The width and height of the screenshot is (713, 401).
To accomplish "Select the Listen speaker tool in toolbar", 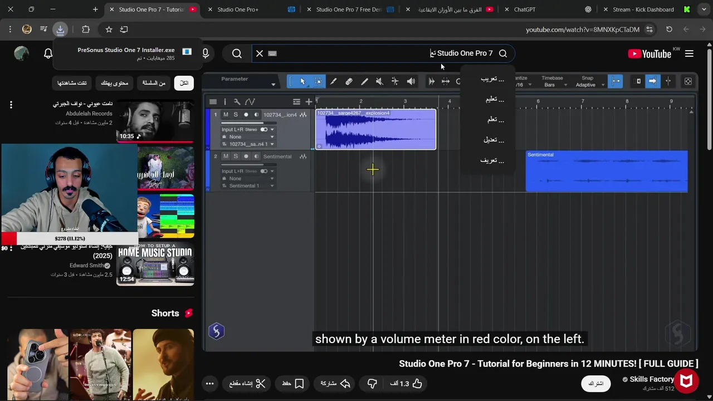I will 411,81.
